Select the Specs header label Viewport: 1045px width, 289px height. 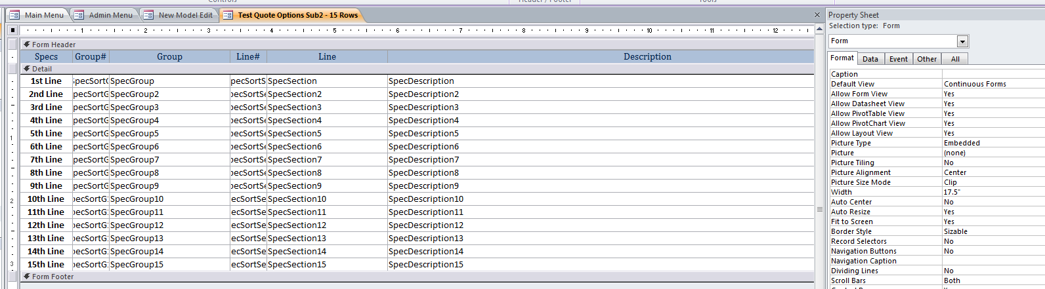(x=46, y=57)
